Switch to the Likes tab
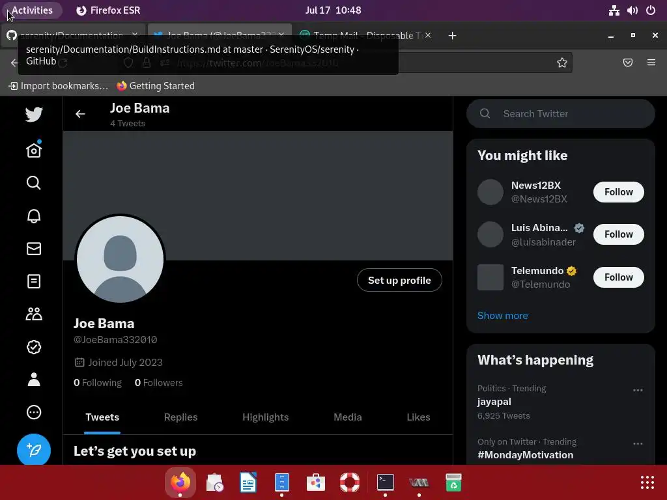Screen dimensions: 667x500 (418, 417)
